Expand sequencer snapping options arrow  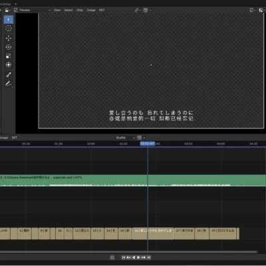coord(144,138)
